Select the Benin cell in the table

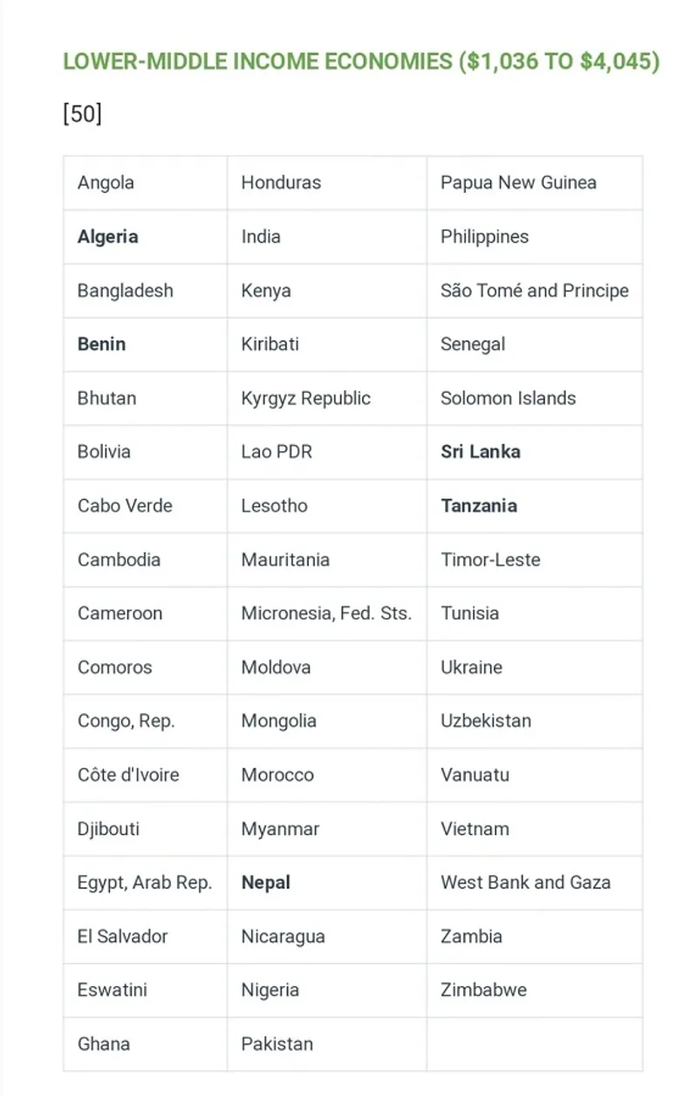coord(101,344)
